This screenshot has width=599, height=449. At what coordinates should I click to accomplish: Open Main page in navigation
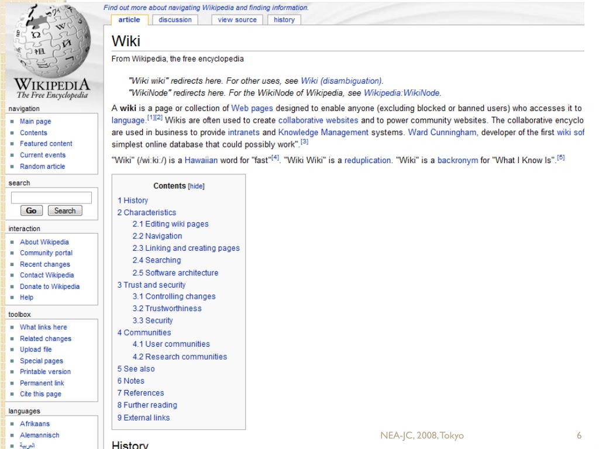tap(36, 122)
